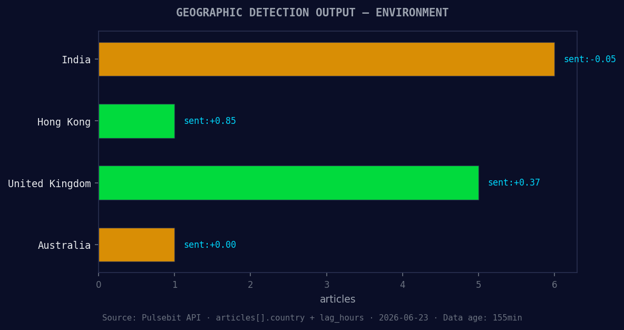
Task: Click the chart title 'GEOGRAPHIC DETECTION OUTPUT — ENVIRONMENT'
Action: [x=312, y=13]
